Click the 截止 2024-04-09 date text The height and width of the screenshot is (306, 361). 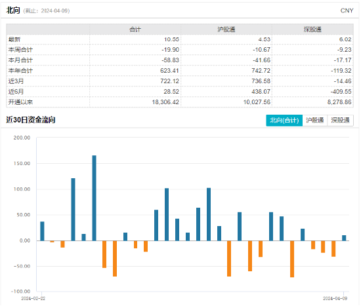[47, 11]
